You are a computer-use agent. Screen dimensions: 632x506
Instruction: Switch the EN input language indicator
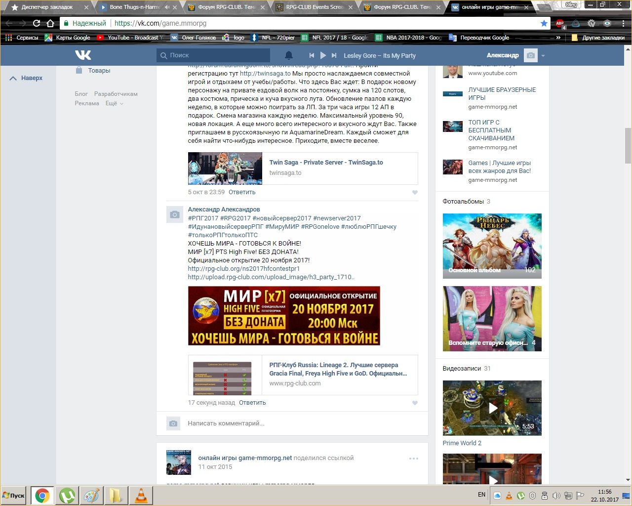pyautogui.click(x=482, y=495)
